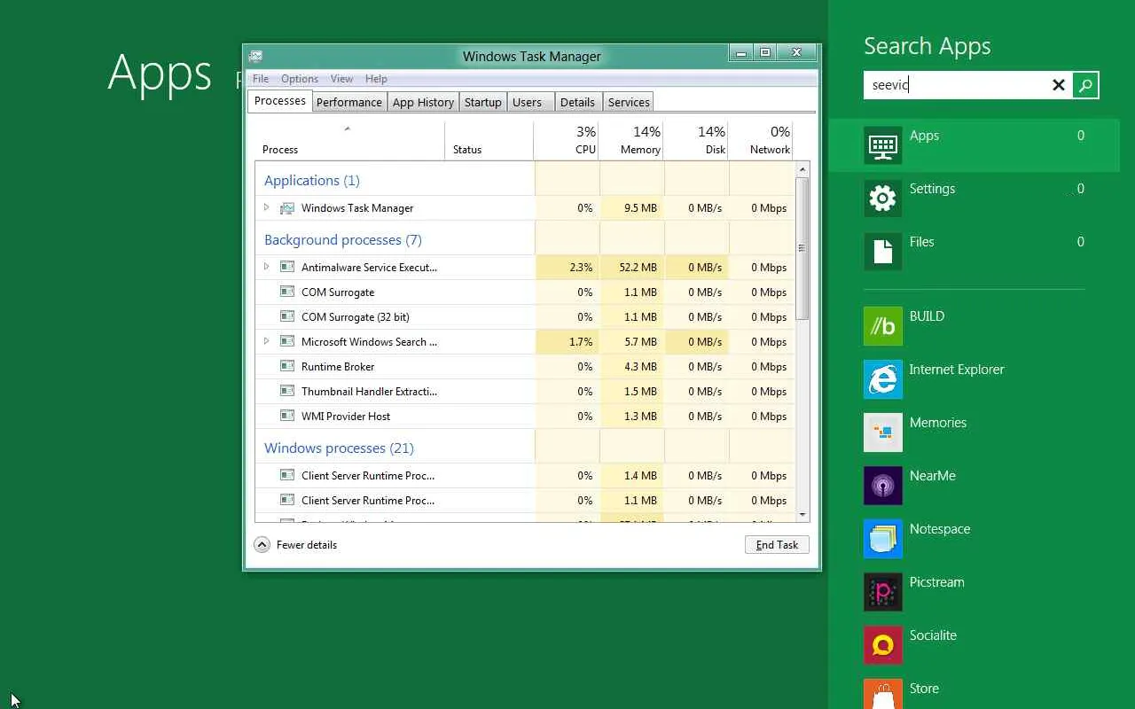This screenshot has height=709, width=1135.
Task: Click the 1.7% CPU value
Action: pyautogui.click(x=581, y=341)
